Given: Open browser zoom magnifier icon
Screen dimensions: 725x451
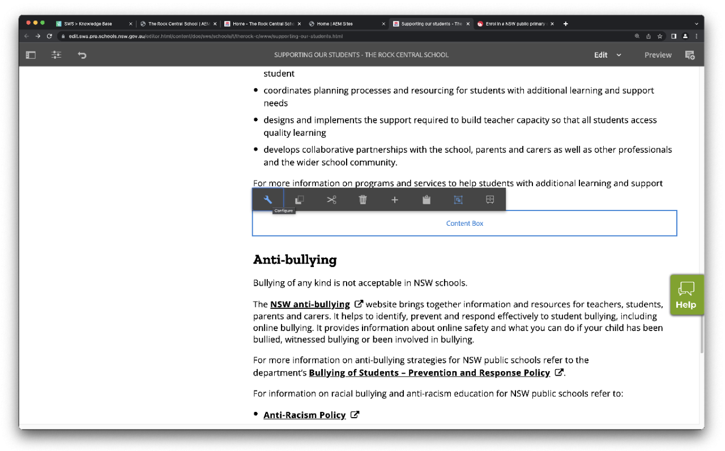Looking at the screenshot, I should (x=637, y=36).
